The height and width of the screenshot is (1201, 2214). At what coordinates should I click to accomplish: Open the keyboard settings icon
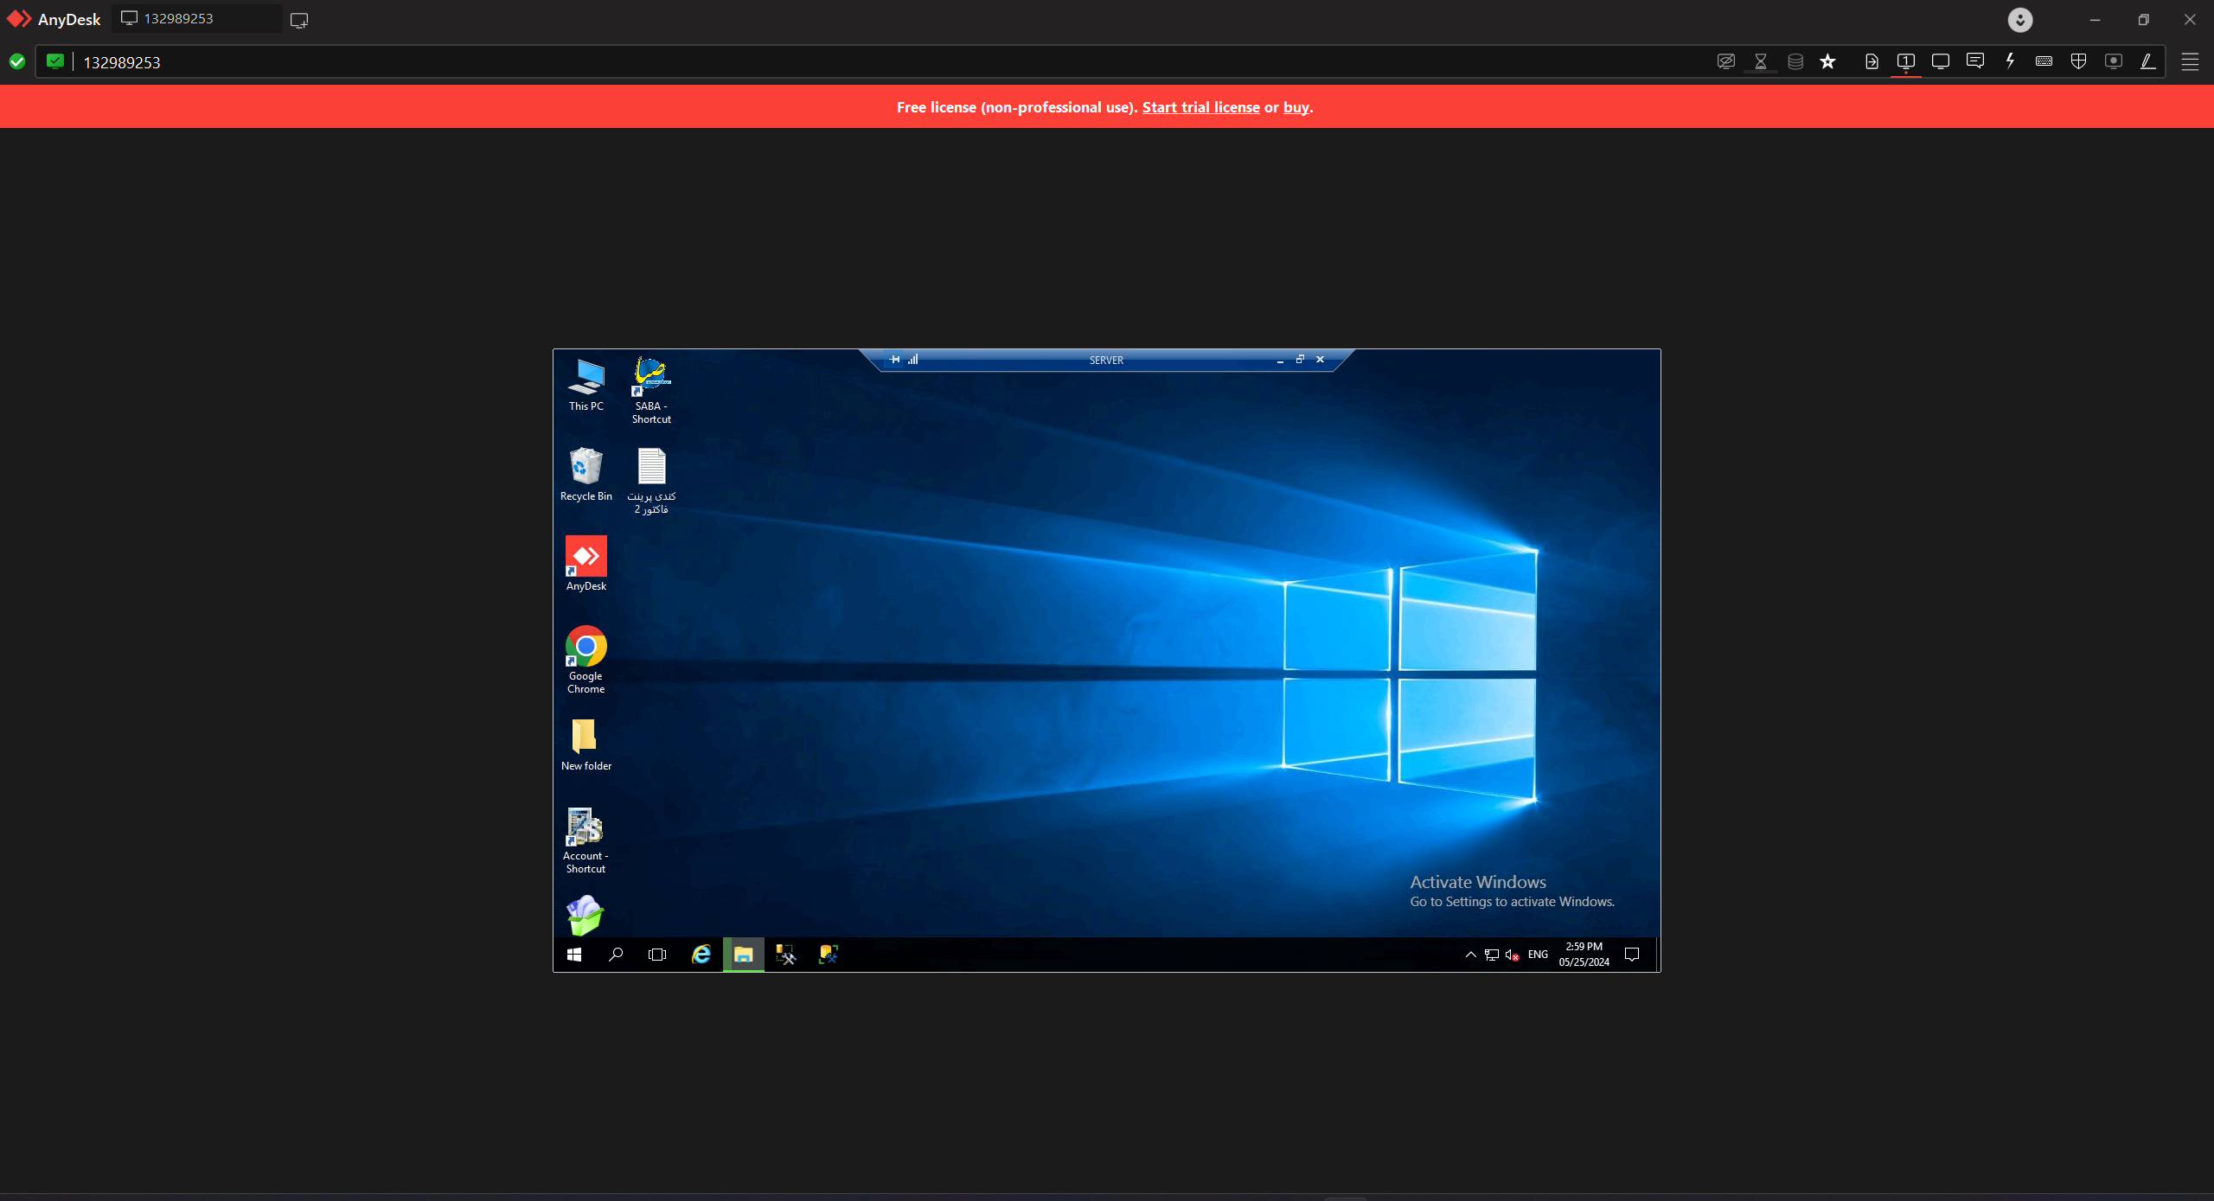pos(2044,61)
